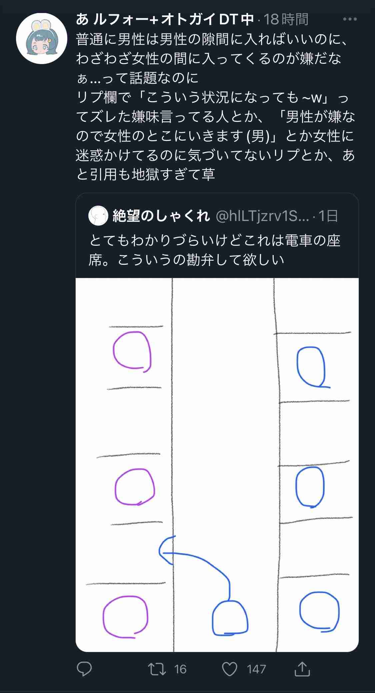The height and width of the screenshot is (693, 375).
Task: Open the quoted author name 絶望のしゃくれ
Action: click(x=161, y=216)
